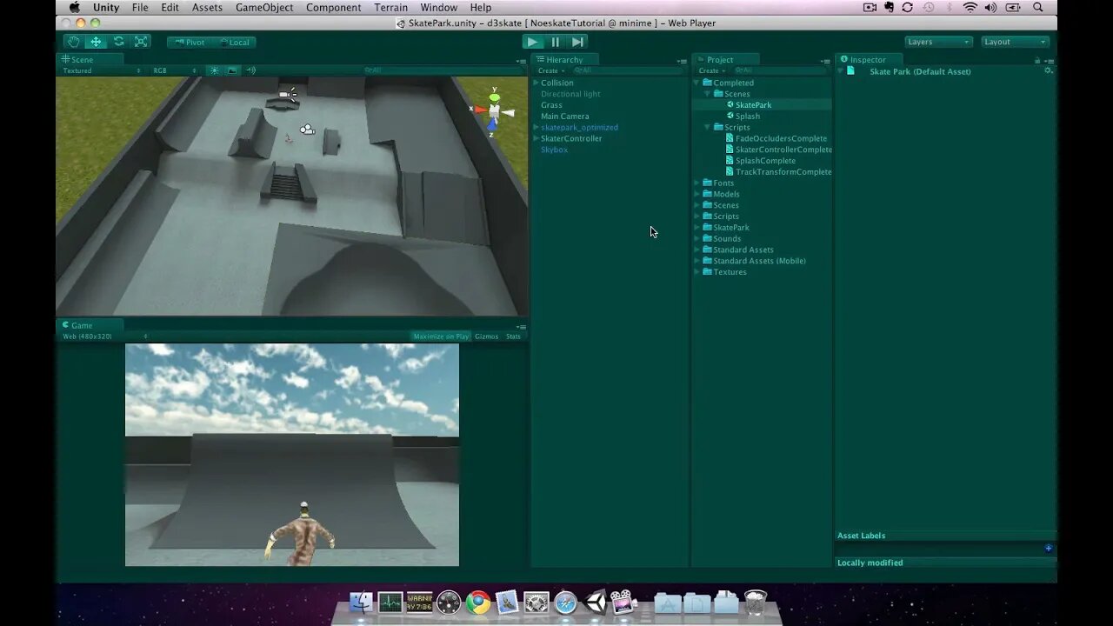The height and width of the screenshot is (626, 1113).
Task: Click the Pause button
Action: (556, 42)
